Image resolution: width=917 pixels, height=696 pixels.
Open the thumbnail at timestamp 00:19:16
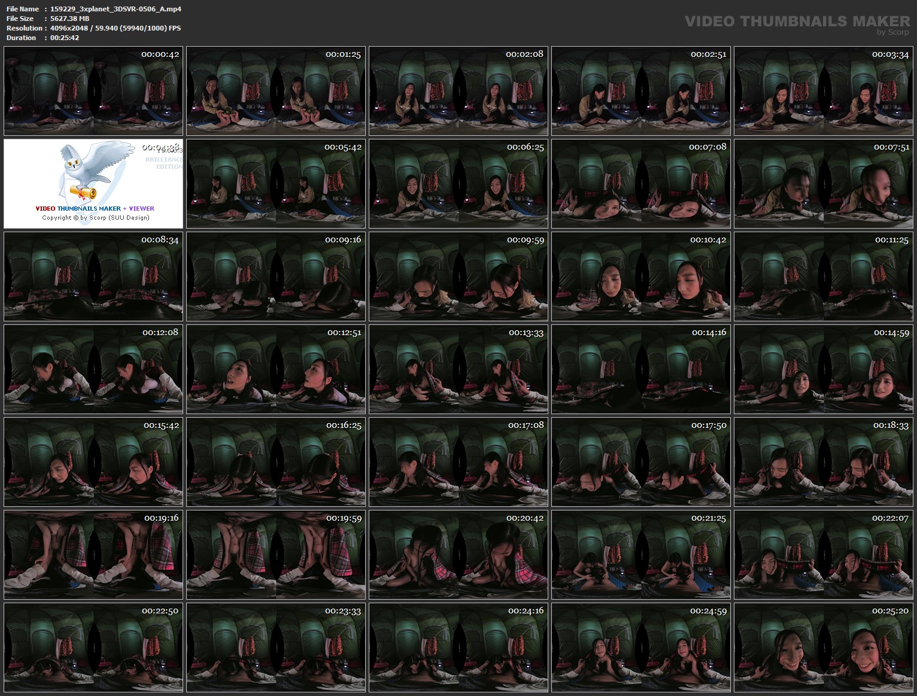click(93, 554)
